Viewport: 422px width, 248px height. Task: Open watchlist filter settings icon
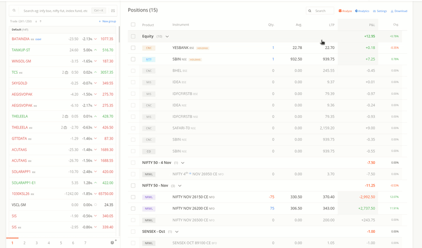(113, 11)
